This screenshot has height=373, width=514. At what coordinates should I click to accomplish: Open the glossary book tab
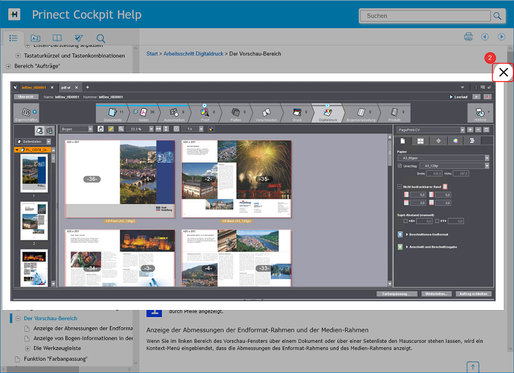tap(57, 38)
